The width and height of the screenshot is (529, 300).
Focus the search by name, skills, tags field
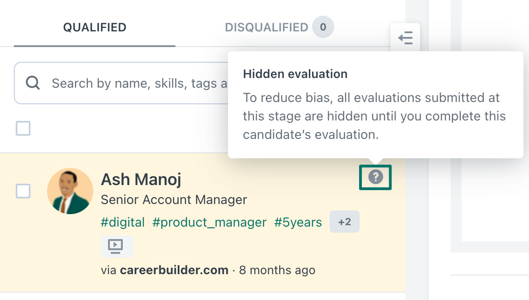tap(121, 83)
